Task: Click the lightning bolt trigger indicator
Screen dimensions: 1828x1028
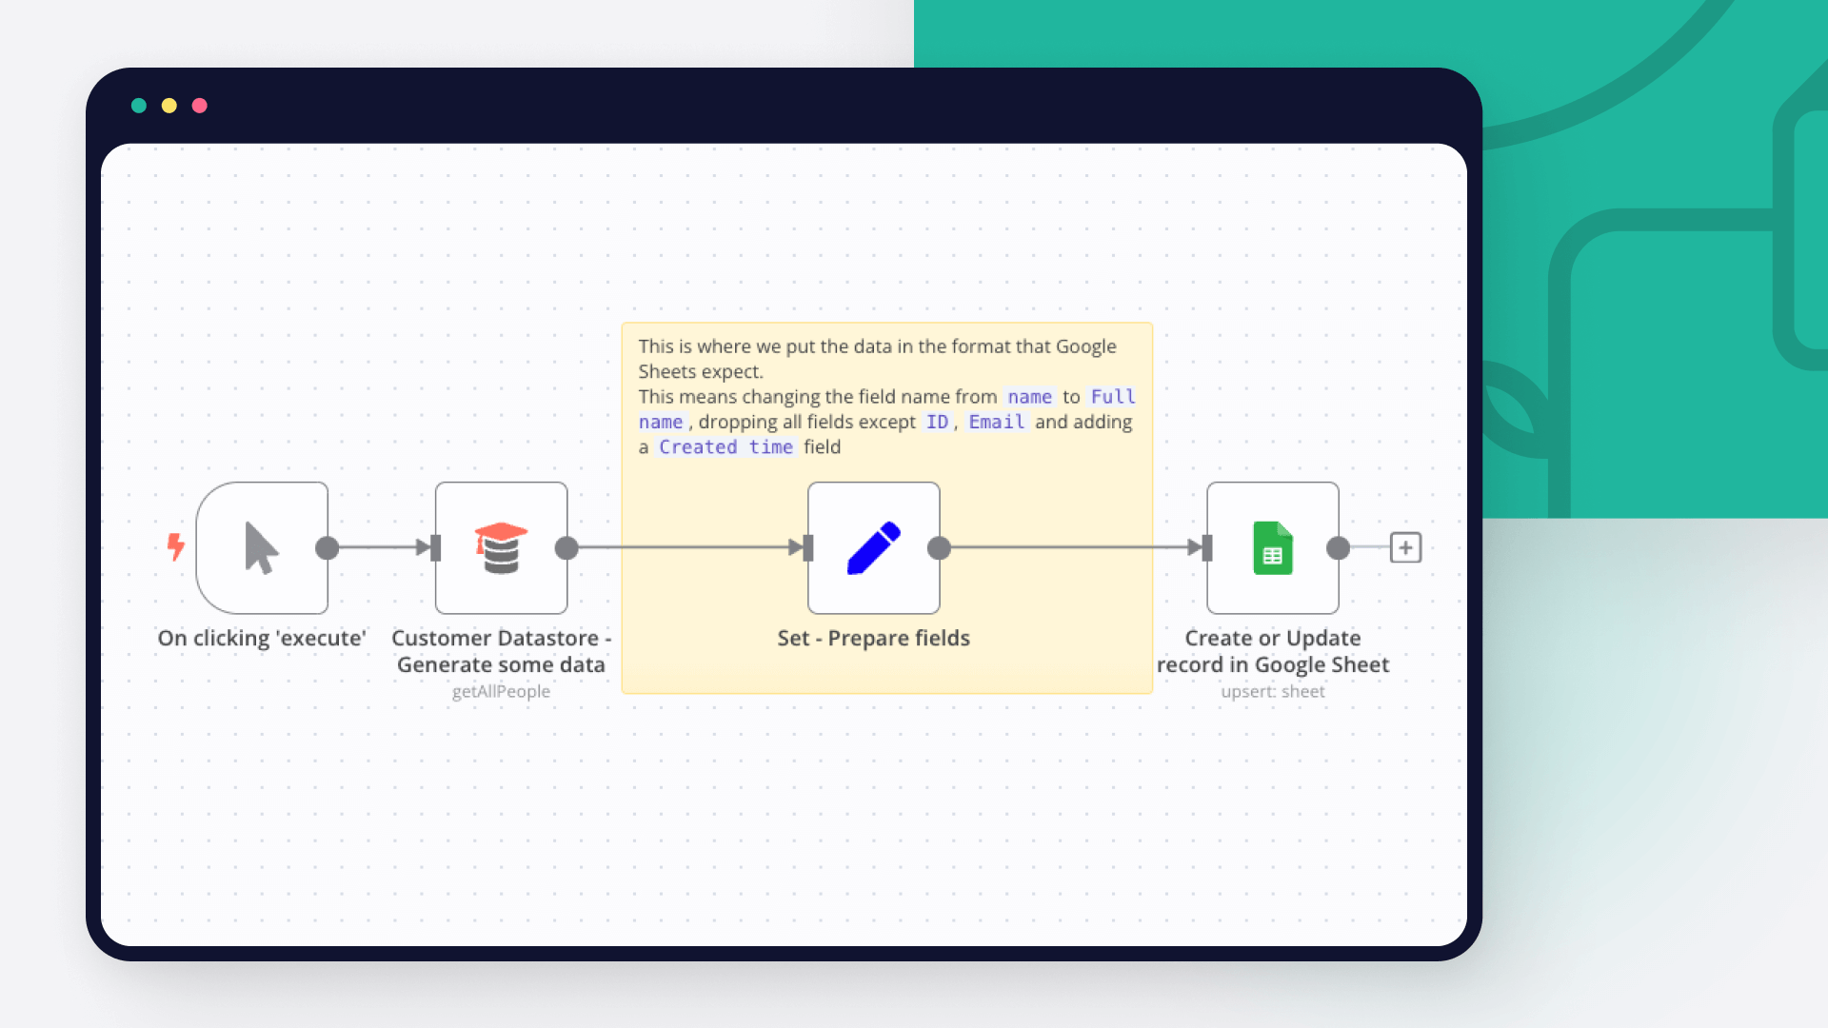Action: [175, 547]
